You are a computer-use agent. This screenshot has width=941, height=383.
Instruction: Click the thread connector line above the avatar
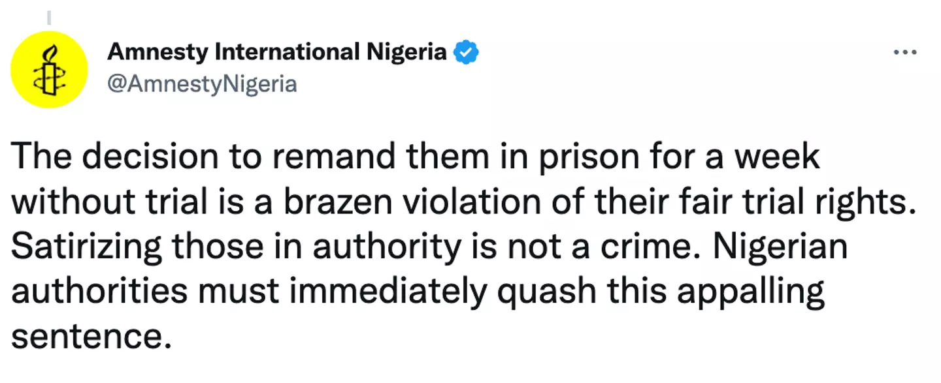[50, 14]
